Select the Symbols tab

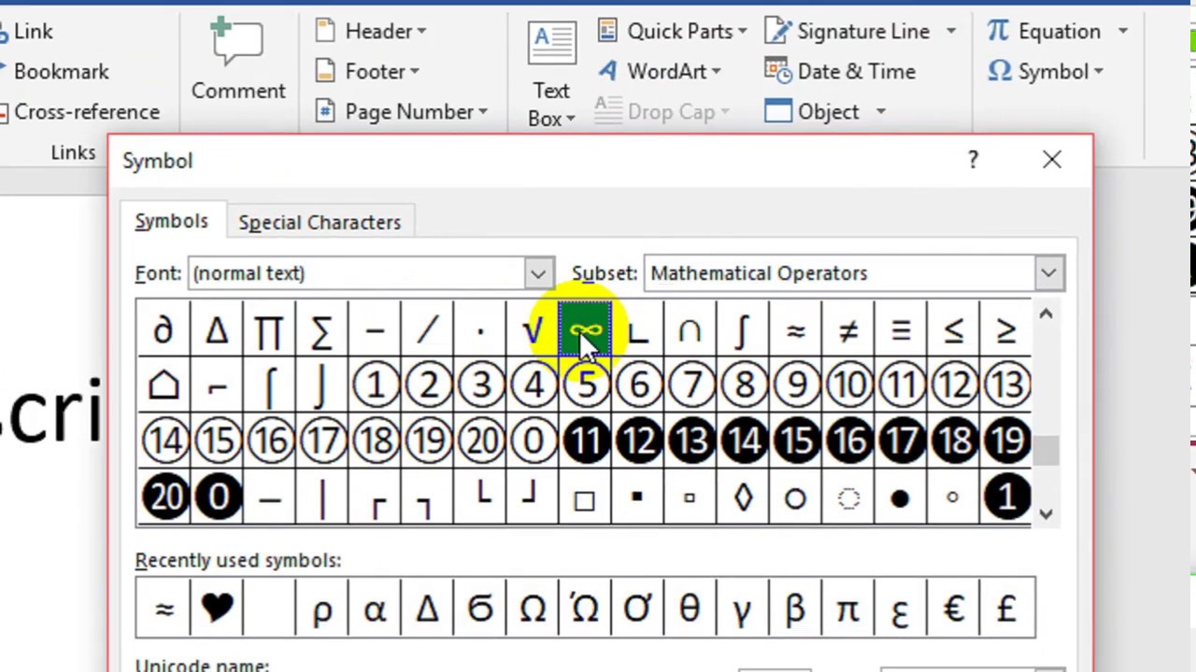[x=171, y=221]
